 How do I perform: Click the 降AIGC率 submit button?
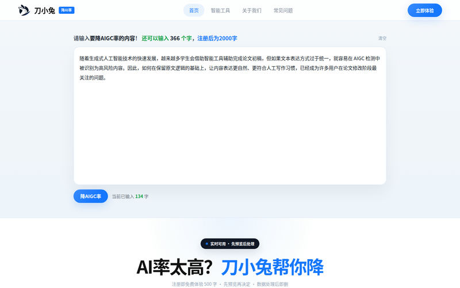91,196
